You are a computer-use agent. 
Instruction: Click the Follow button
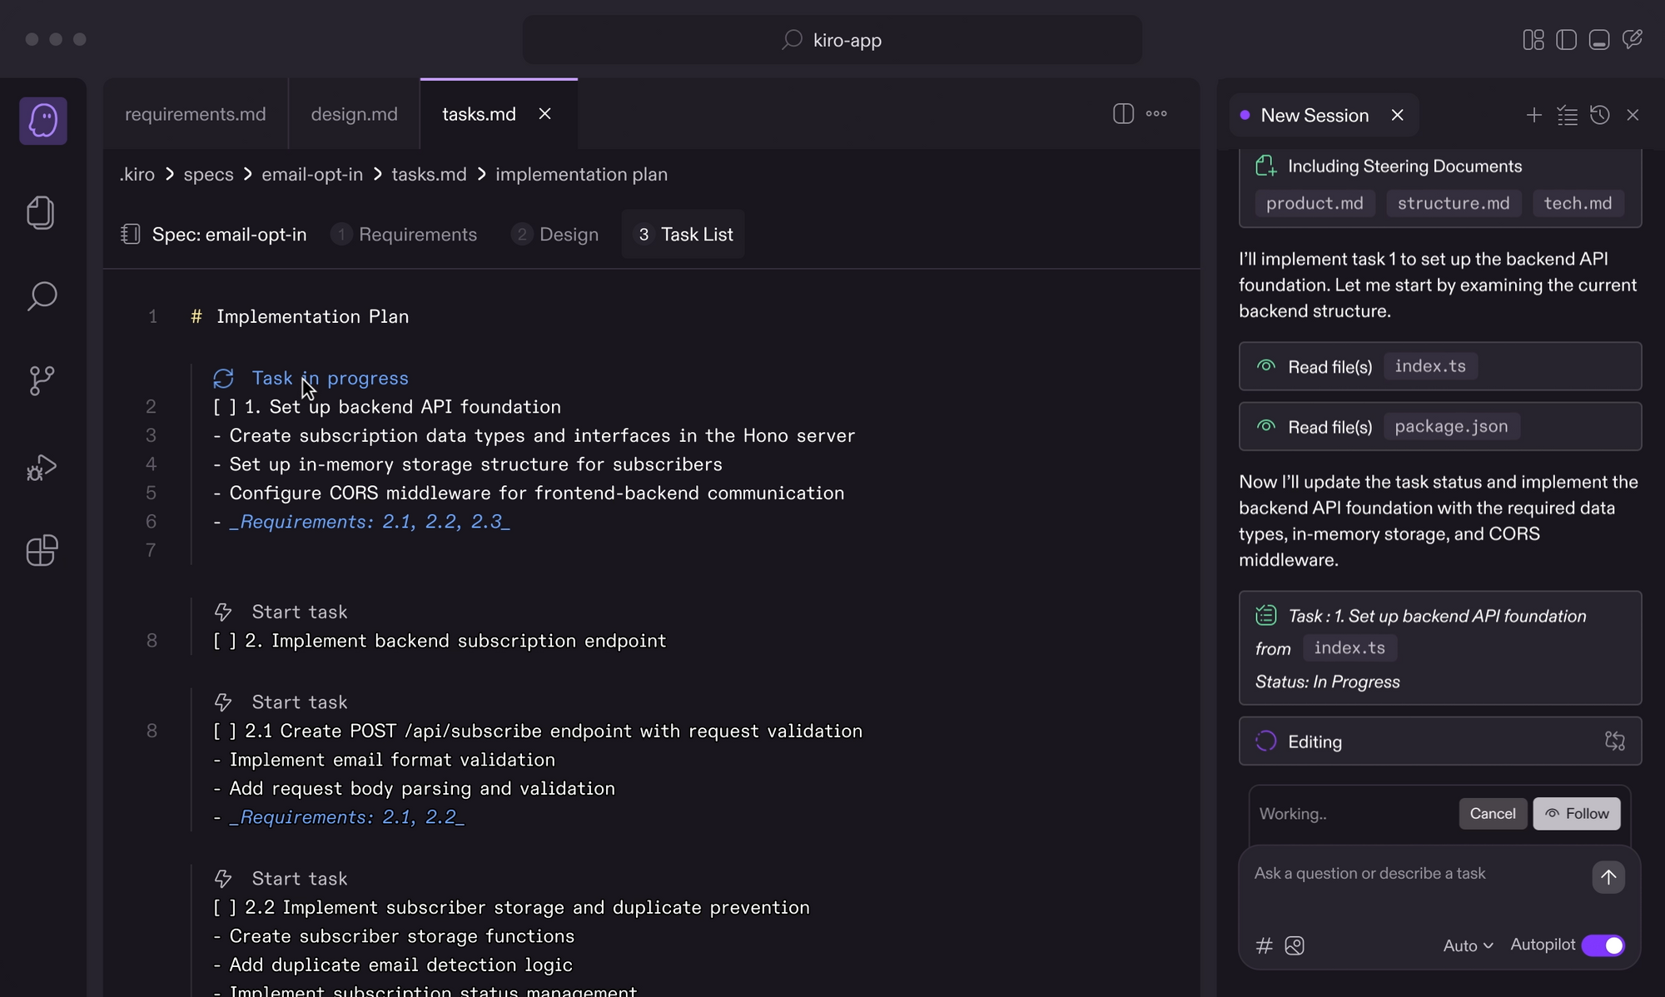click(x=1576, y=814)
